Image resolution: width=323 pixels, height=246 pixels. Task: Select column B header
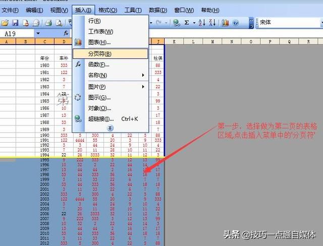coord(26,41)
